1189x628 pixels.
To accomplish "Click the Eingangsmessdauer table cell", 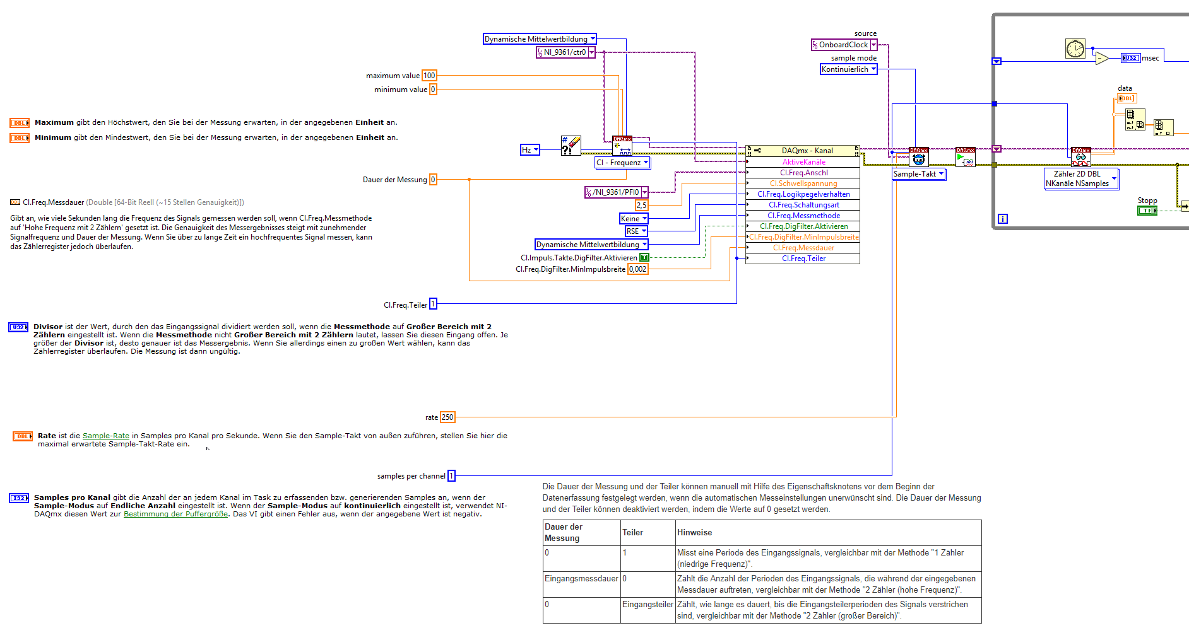I will (582, 584).
